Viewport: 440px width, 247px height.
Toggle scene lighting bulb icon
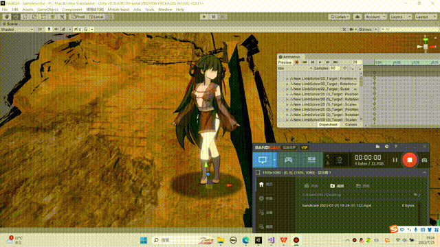click(x=49, y=29)
